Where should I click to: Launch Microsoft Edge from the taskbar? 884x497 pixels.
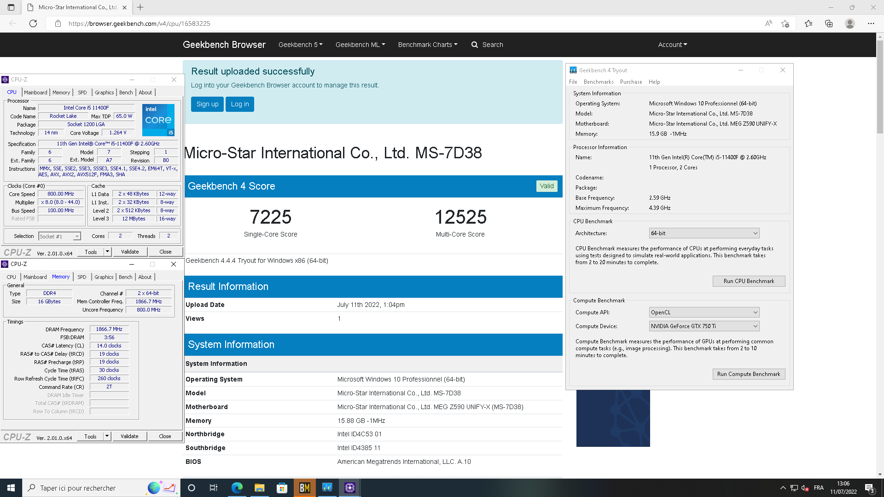click(x=237, y=488)
